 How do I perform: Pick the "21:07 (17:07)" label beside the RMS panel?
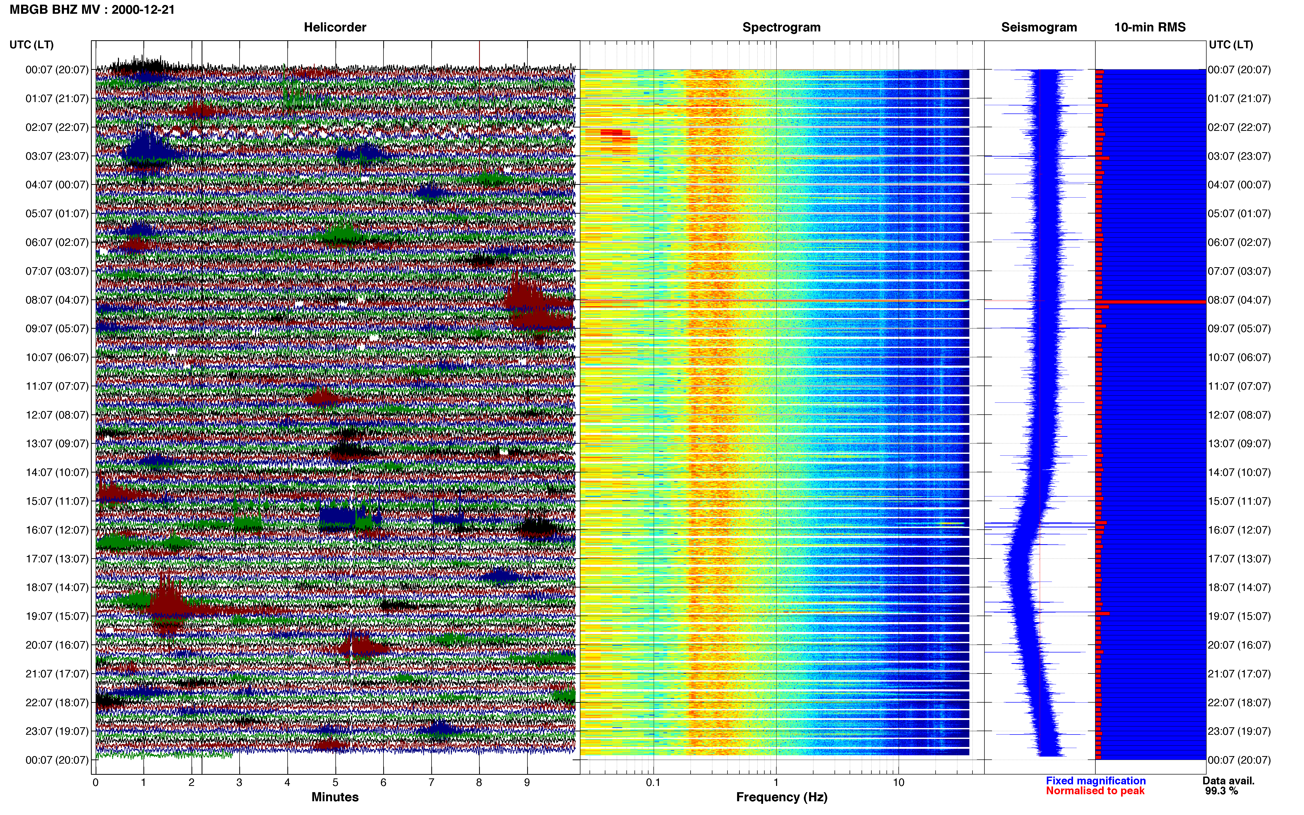tap(1239, 673)
